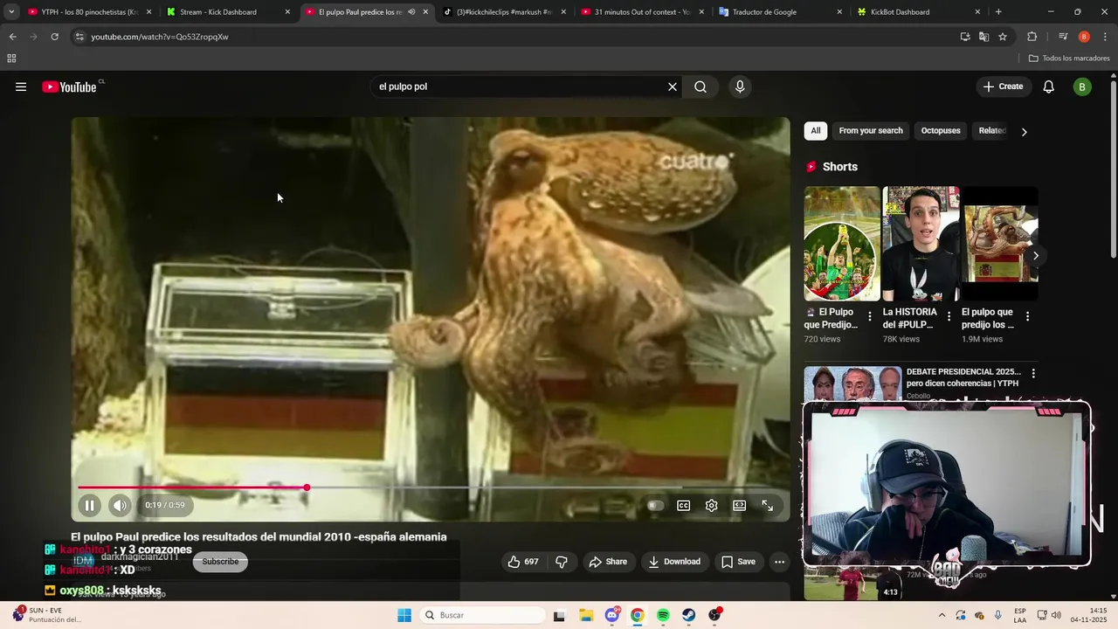Go back in browser history
Screen dimensions: 1118x629
pos(12,37)
